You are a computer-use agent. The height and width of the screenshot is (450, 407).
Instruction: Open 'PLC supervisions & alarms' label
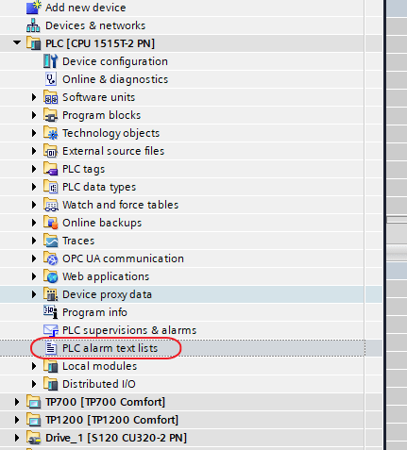tap(129, 330)
